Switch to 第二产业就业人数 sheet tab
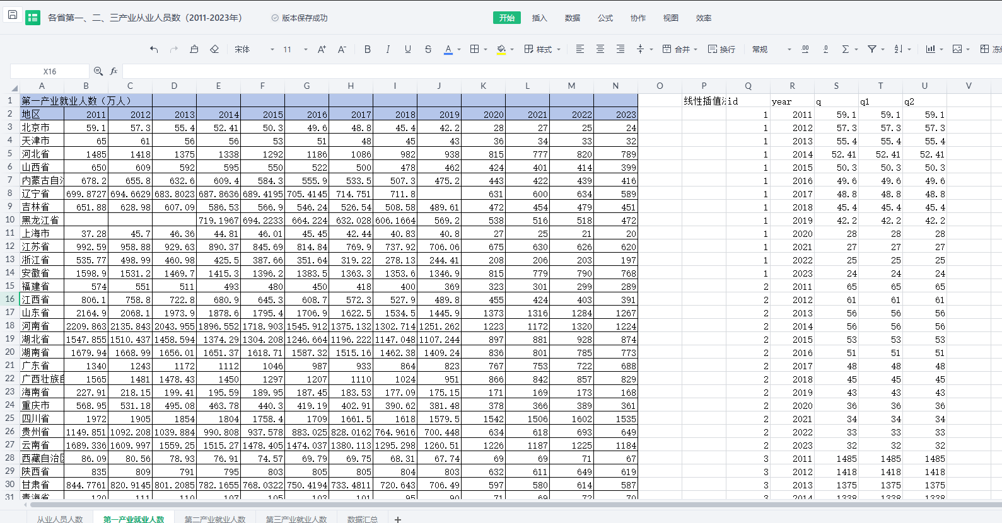The height and width of the screenshot is (523, 1002). [215, 519]
